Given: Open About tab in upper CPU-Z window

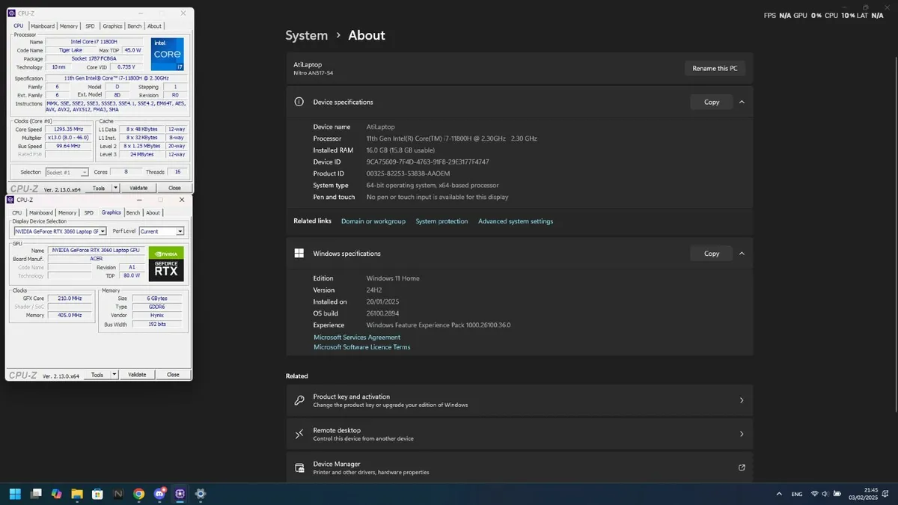Looking at the screenshot, I should (154, 26).
